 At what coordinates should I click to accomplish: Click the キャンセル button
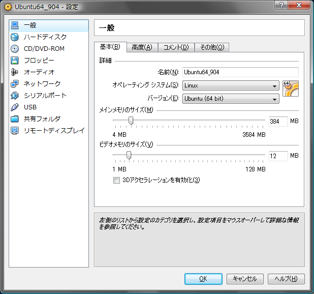[x=245, y=279]
